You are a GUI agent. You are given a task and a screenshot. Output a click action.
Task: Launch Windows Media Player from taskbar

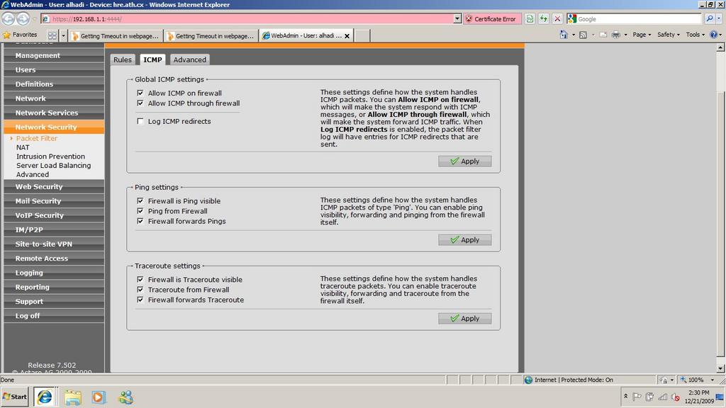(x=99, y=397)
